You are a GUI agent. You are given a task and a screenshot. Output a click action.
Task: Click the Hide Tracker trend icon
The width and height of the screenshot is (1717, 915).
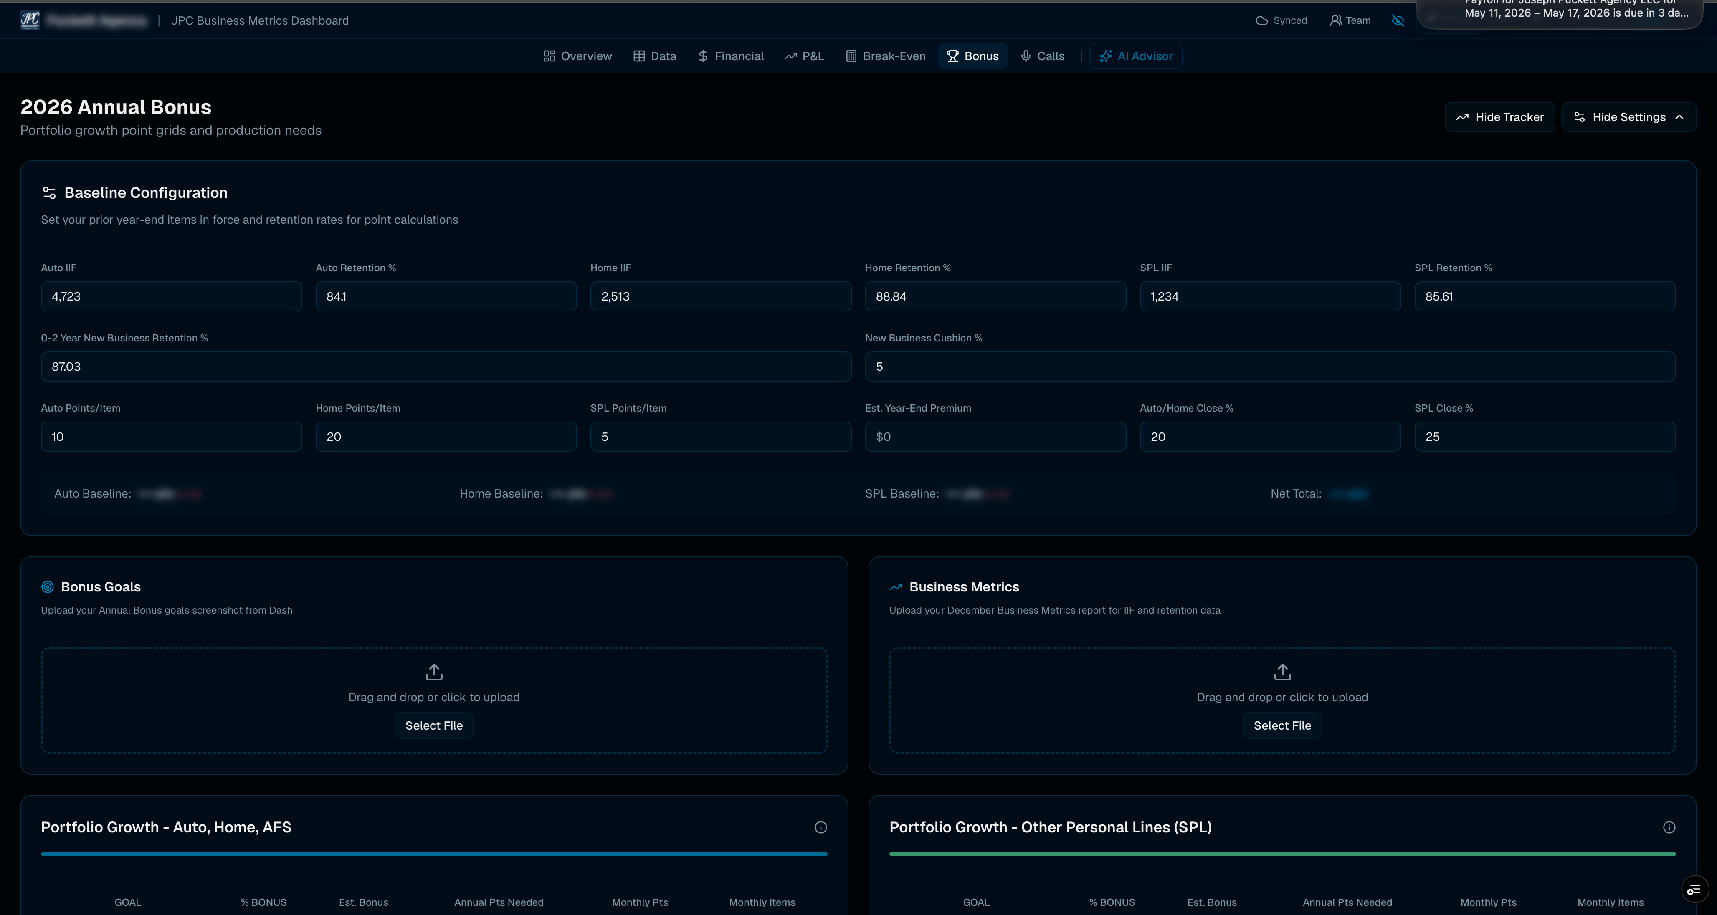(1462, 117)
